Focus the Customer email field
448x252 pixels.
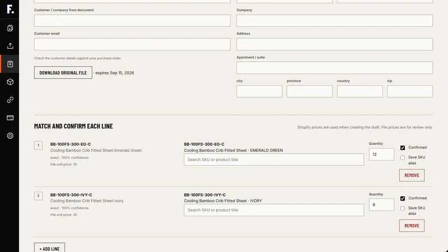click(x=132, y=44)
